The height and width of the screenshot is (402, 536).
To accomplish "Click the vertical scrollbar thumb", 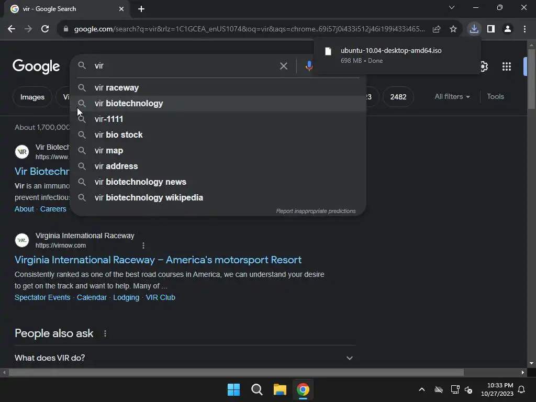I will (531, 80).
